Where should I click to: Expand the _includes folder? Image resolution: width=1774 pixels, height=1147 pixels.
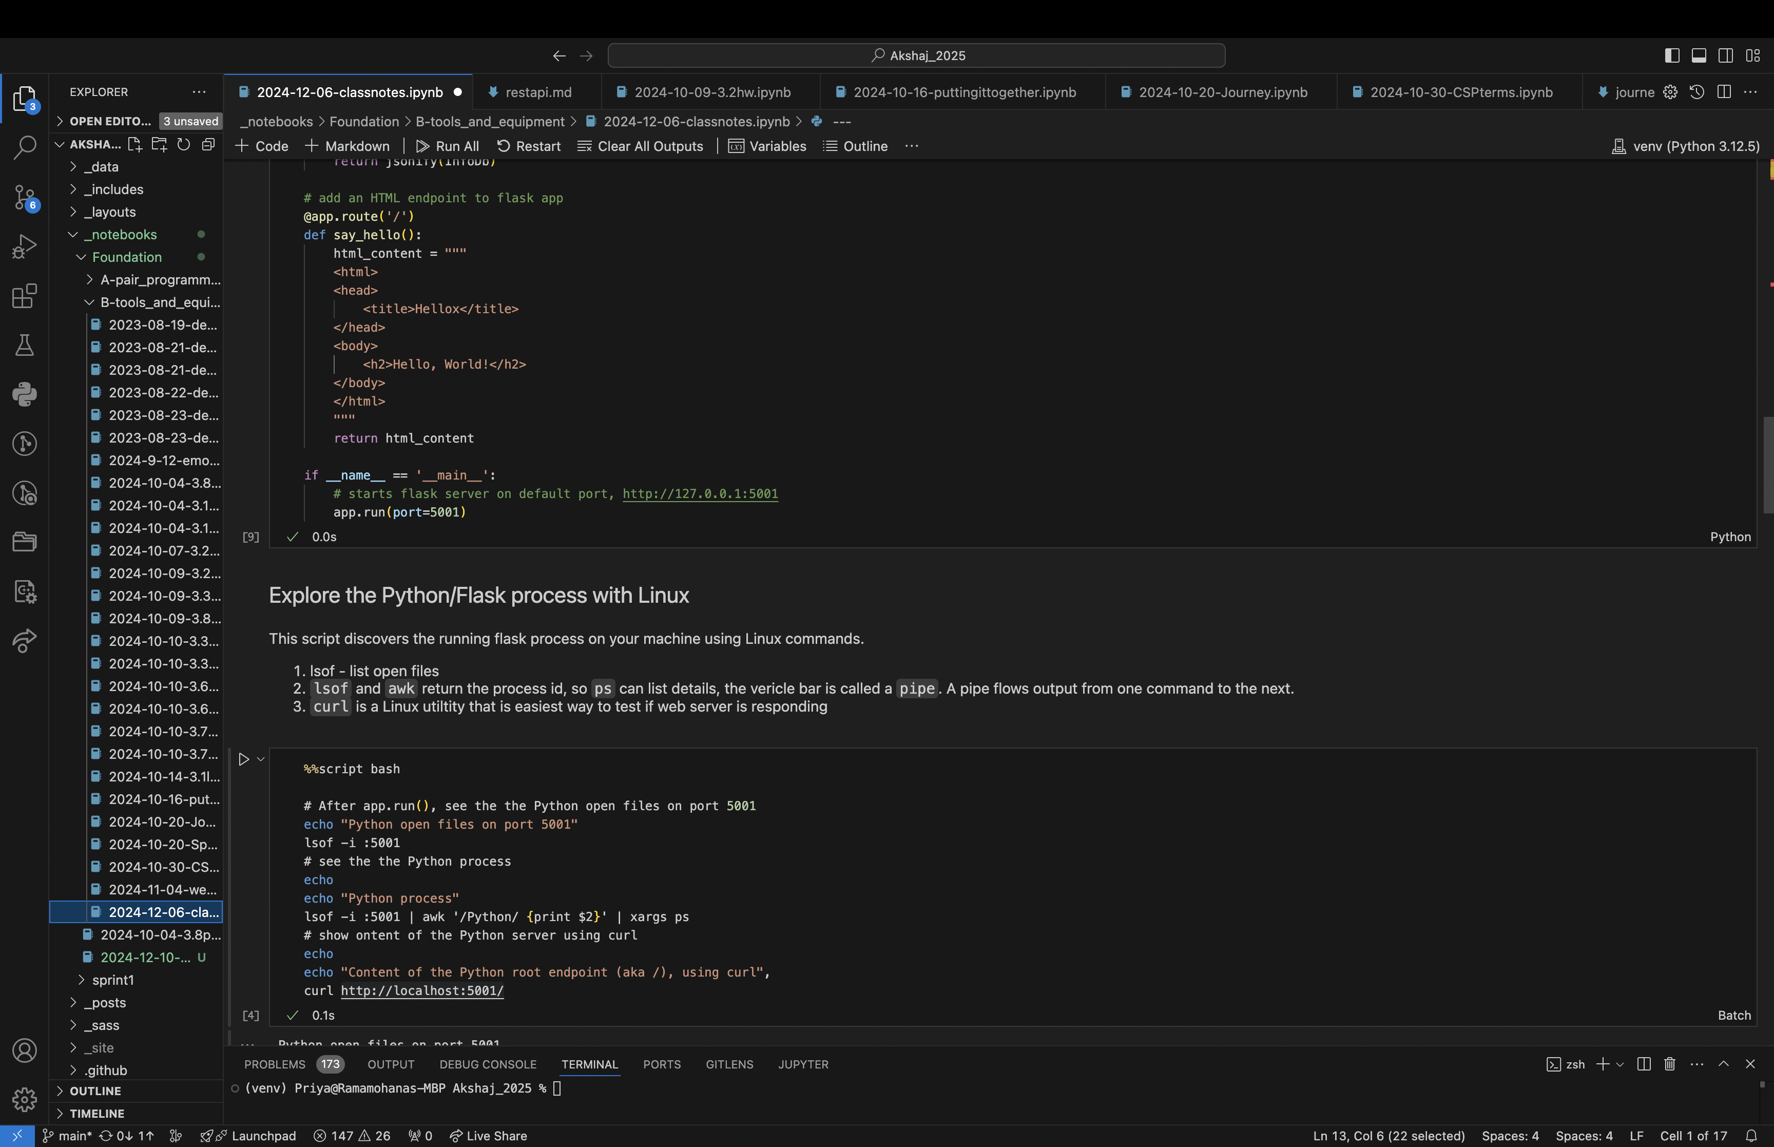tap(137, 189)
